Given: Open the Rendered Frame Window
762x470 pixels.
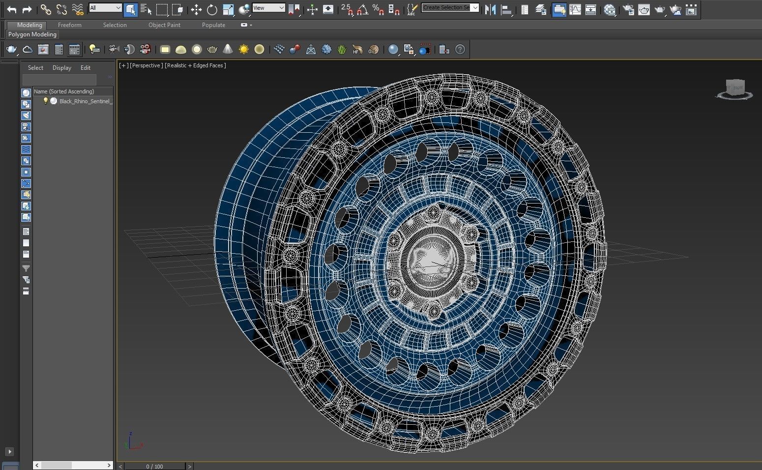Looking at the screenshot, I should [x=644, y=9].
